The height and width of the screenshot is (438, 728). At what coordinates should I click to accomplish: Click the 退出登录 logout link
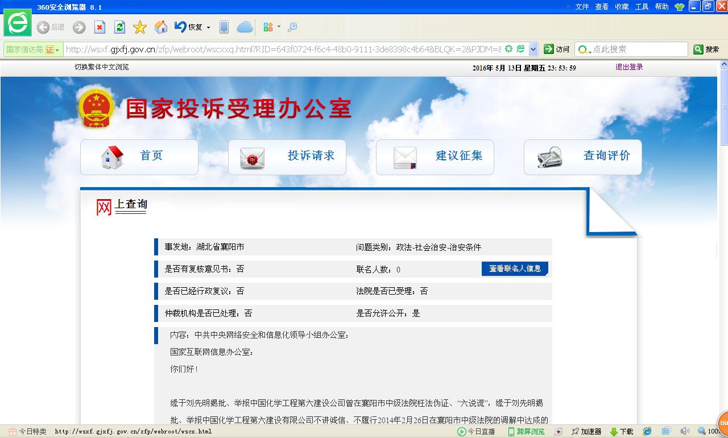[629, 67]
